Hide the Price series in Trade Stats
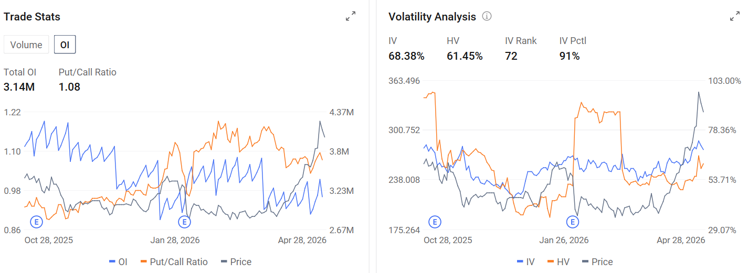The width and height of the screenshot is (748, 273). (236, 262)
